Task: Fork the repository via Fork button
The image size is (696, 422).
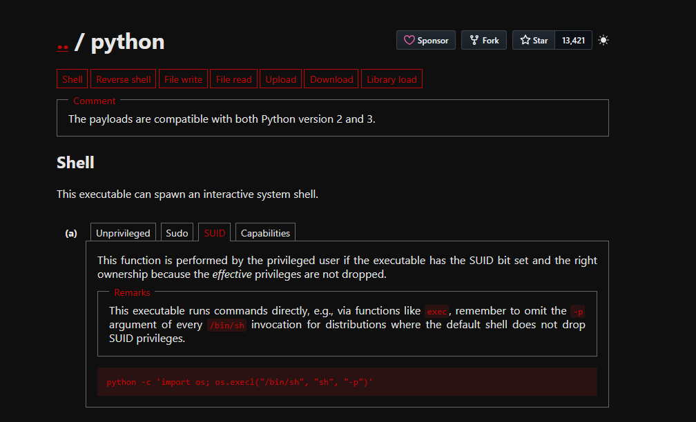Action: tap(484, 40)
